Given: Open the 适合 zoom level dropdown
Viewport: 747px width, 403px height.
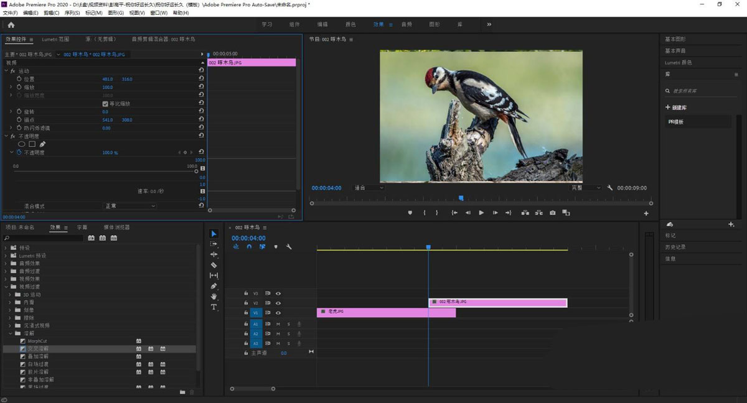Looking at the screenshot, I should 369,188.
